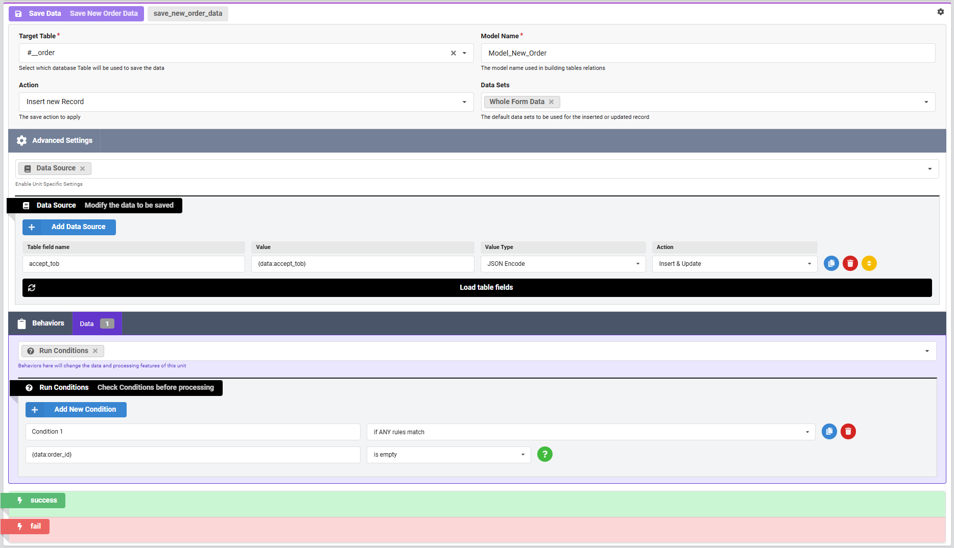
Task: Duplicate Condition 1 with the copy icon
Action: click(x=829, y=431)
